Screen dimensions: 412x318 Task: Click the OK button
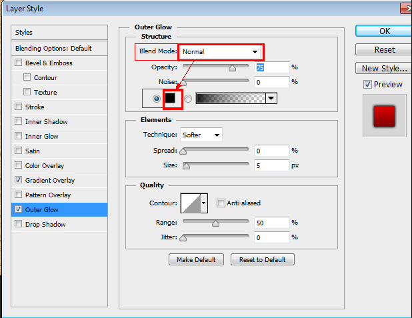tap(384, 31)
